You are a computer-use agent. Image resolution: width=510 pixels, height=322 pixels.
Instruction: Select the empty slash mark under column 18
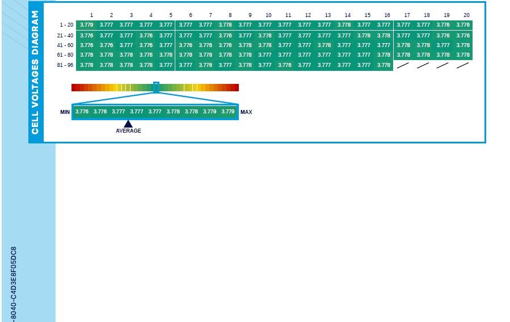coord(423,65)
